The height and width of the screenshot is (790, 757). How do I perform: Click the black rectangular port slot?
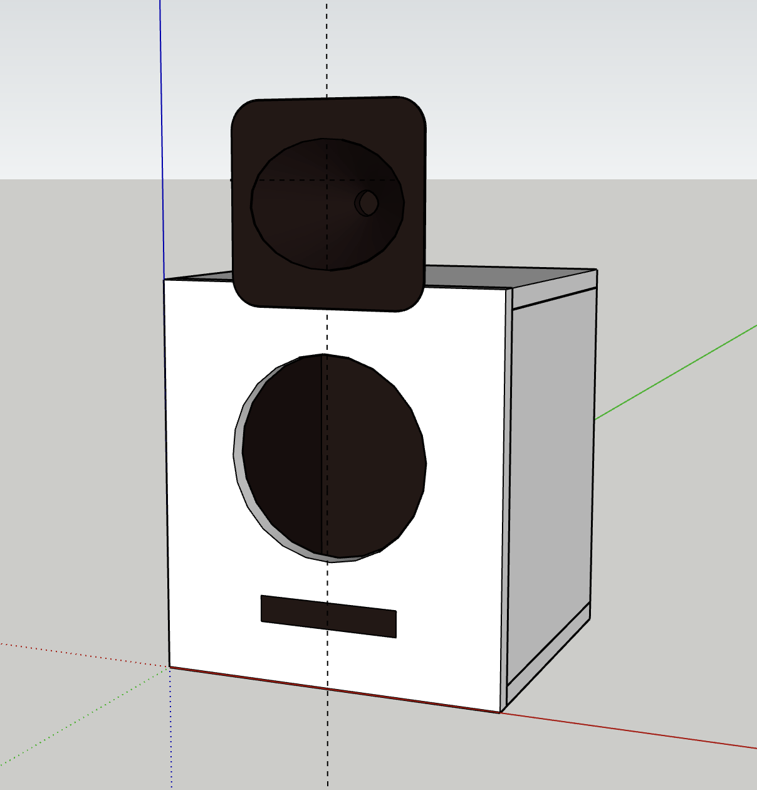click(328, 616)
